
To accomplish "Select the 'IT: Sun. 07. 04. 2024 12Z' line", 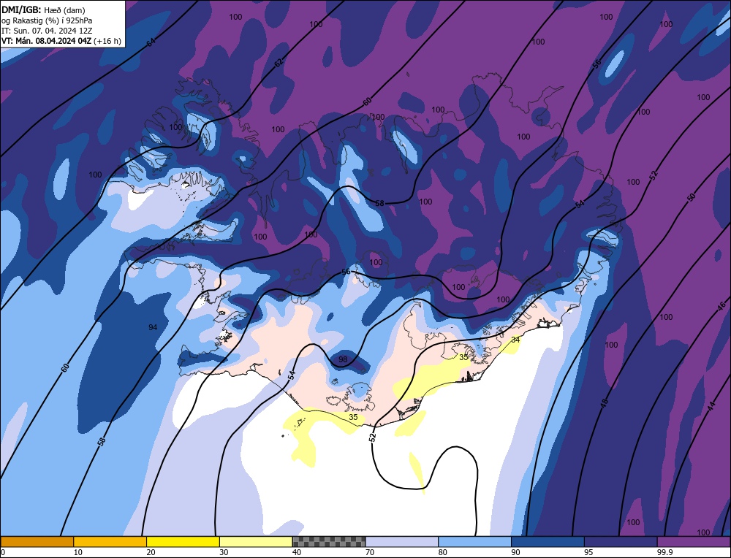I will tap(47, 31).
